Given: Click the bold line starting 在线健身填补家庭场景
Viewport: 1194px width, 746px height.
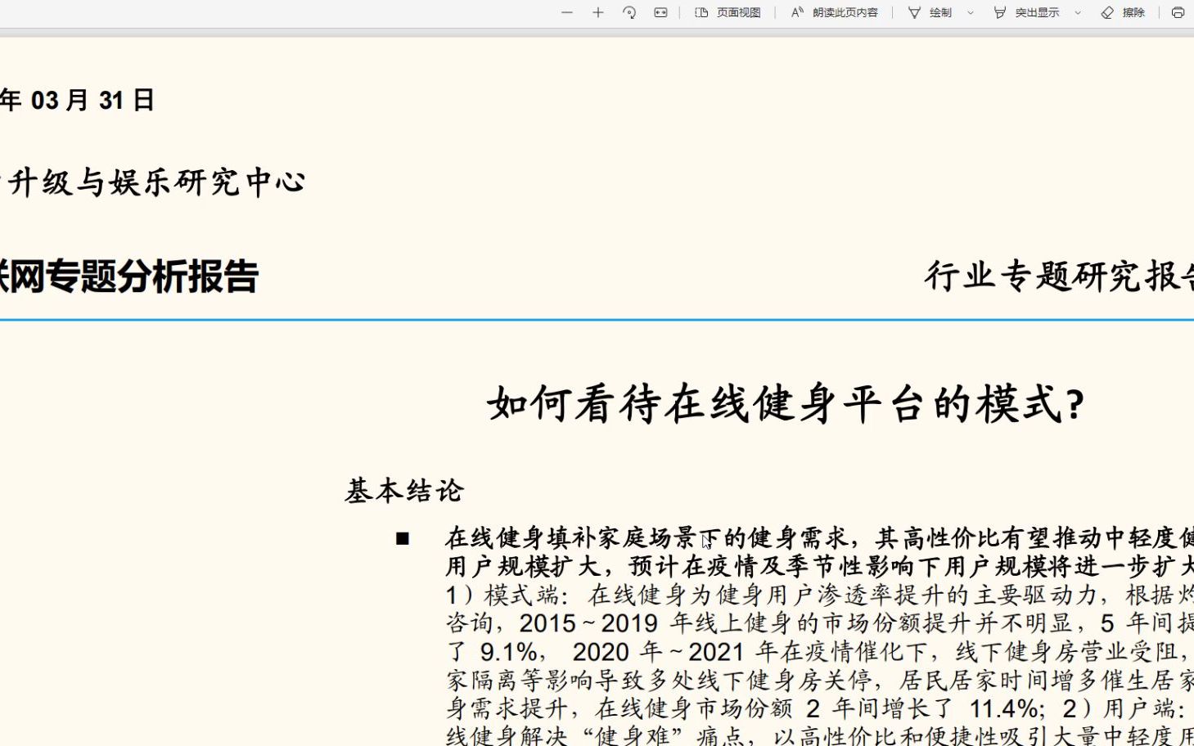Looking at the screenshot, I should [819, 537].
